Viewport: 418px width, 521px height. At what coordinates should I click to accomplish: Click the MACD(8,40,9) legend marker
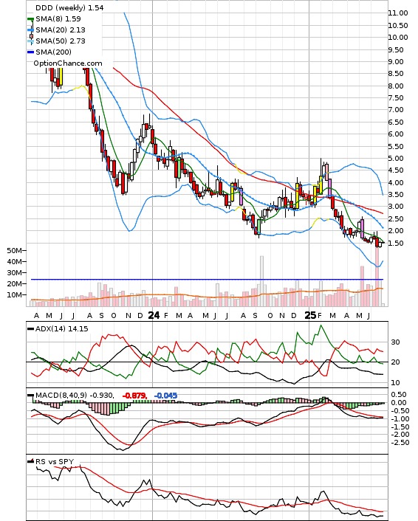coord(30,396)
